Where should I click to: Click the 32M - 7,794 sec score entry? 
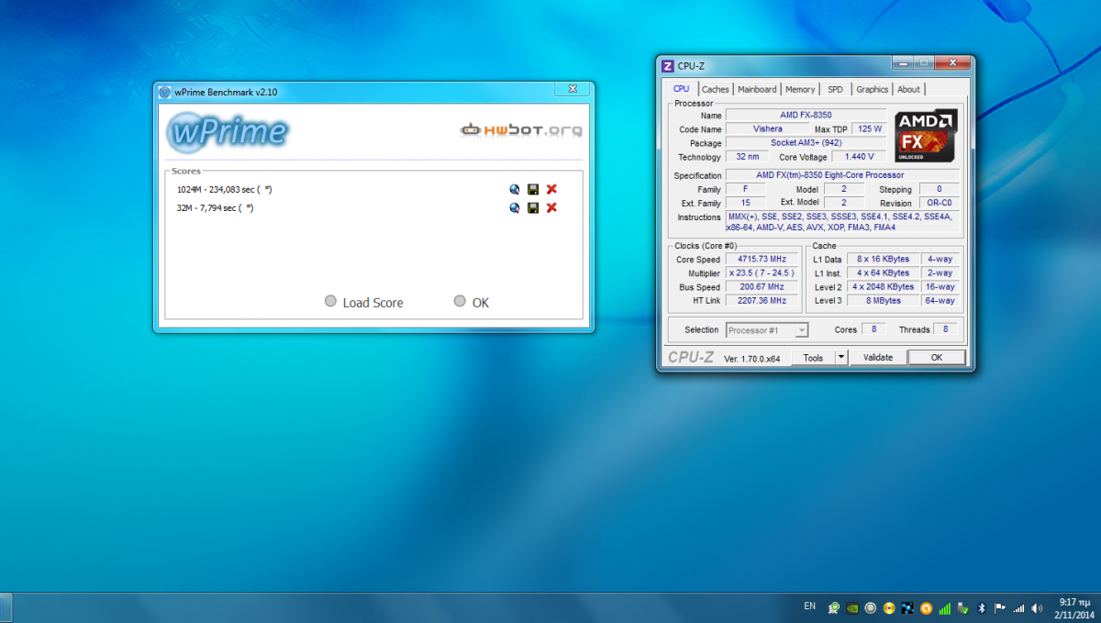[216, 208]
